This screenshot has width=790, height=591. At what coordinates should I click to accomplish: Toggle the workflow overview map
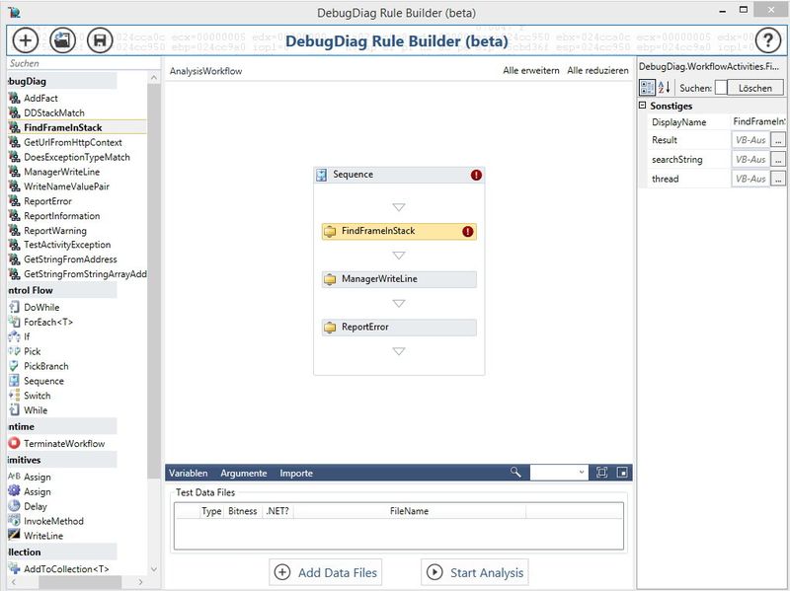622,472
